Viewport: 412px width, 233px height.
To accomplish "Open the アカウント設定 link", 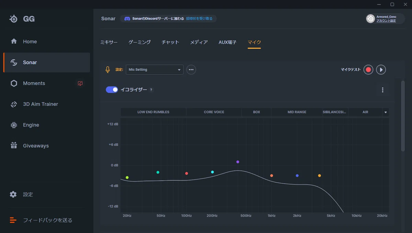I will 386,21.
